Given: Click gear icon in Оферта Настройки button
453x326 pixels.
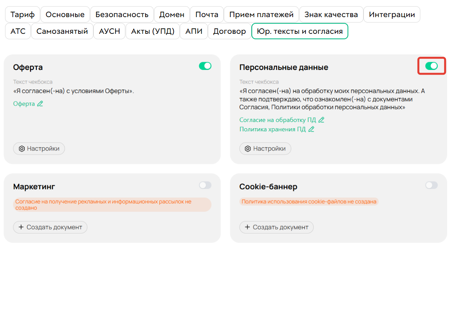Looking at the screenshot, I should tap(22, 148).
